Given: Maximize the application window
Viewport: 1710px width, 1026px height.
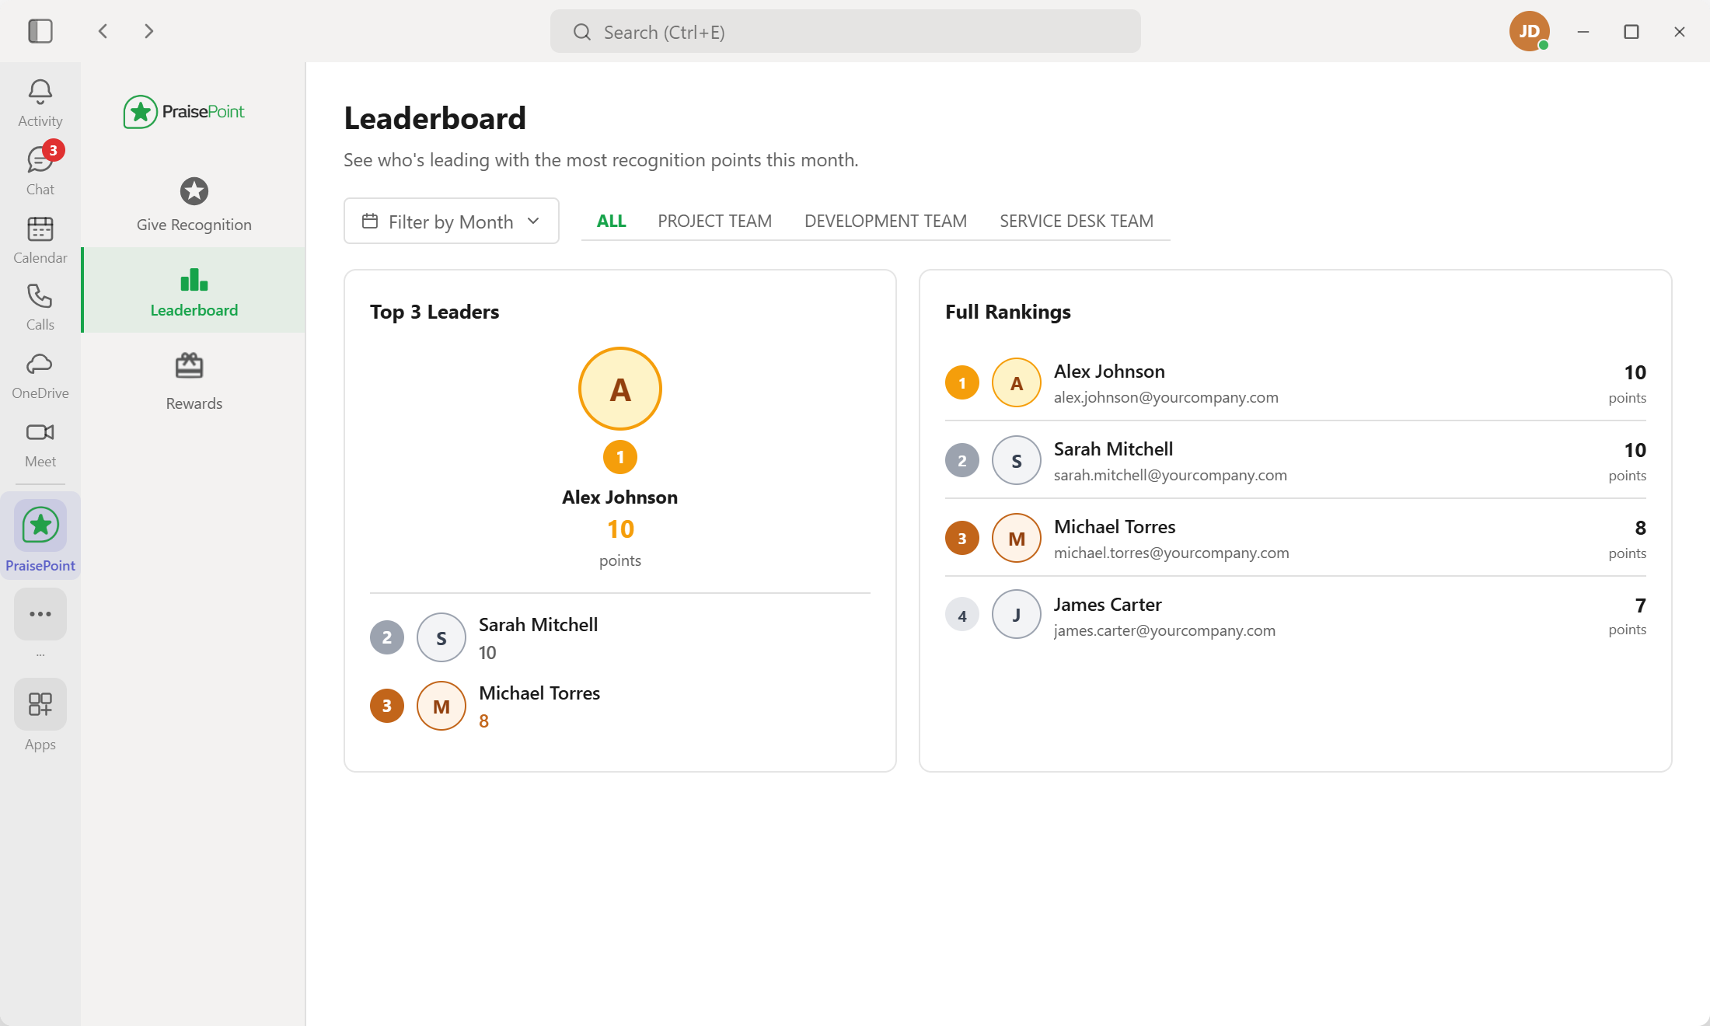Looking at the screenshot, I should pyautogui.click(x=1631, y=31).
